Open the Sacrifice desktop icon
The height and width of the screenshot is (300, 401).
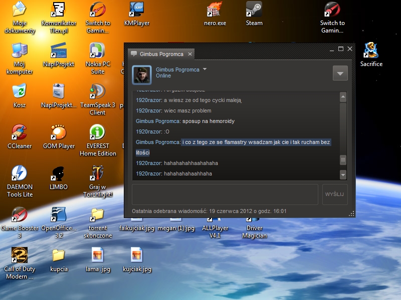pos(371,50)
